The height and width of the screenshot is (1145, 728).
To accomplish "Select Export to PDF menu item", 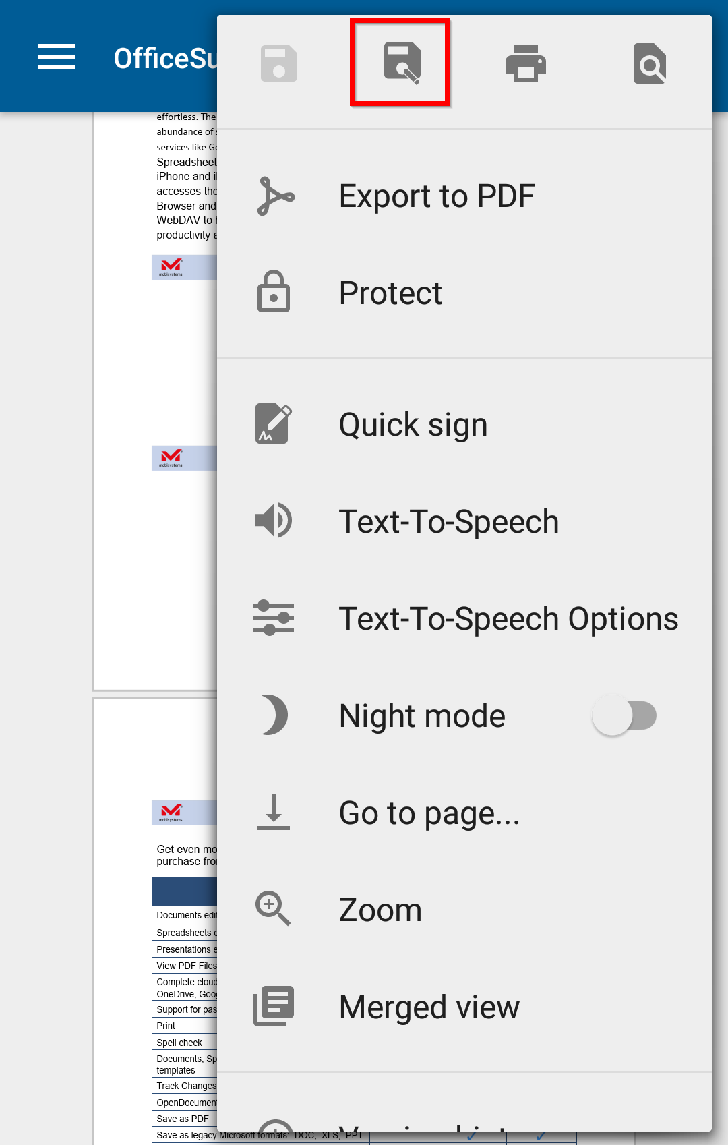I will click(437, 196).
